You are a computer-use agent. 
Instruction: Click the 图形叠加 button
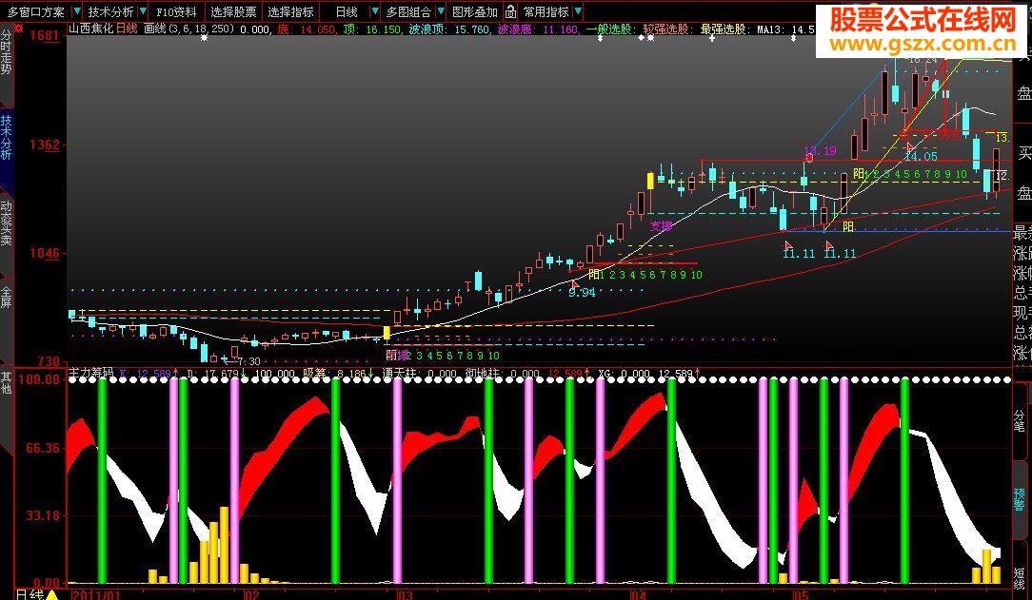tap(474, 11)
